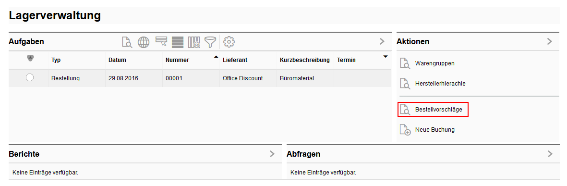
Task: Click ascending sort arrow on Nummer column
Action: (216, 57)
